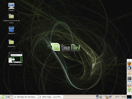Screen dimensions: 132x99
Task: Open the speaker volume control in tray
Action: point(100,97)
